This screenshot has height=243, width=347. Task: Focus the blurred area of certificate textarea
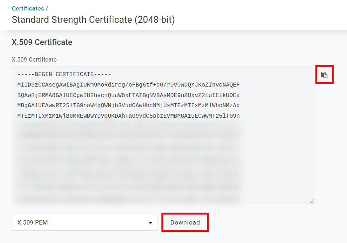[128, 163]
